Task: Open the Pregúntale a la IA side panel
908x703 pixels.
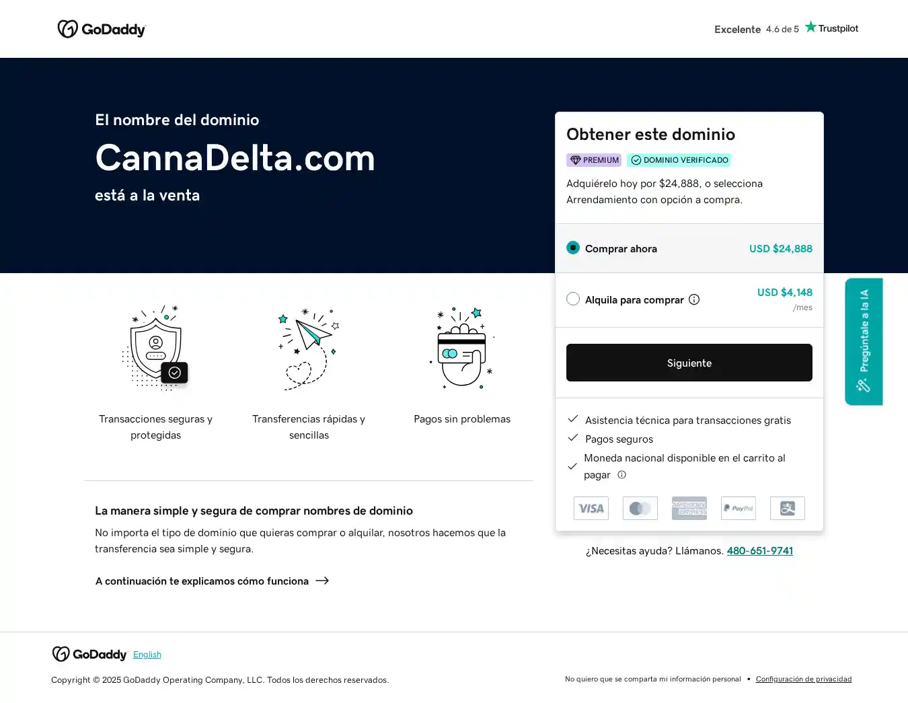Action: pyautogui.click(x=864, y=342)
